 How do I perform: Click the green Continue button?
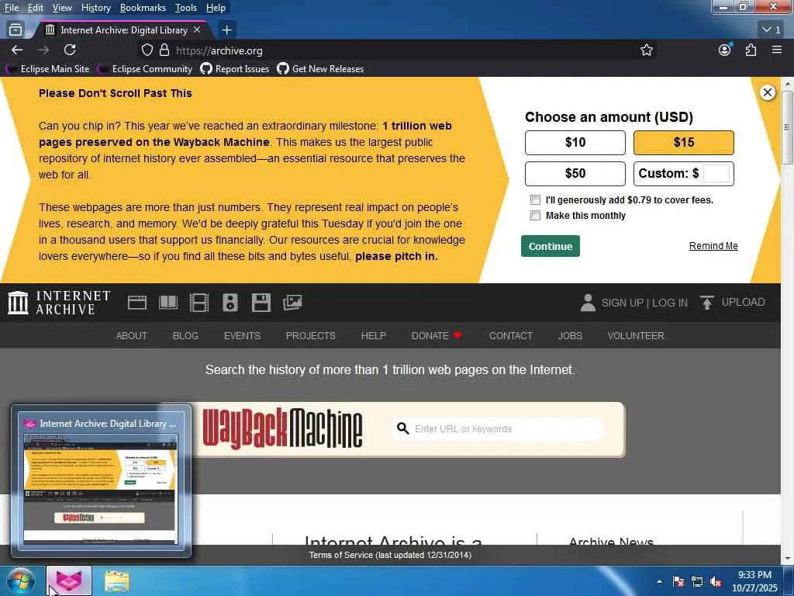click(551, 246)
